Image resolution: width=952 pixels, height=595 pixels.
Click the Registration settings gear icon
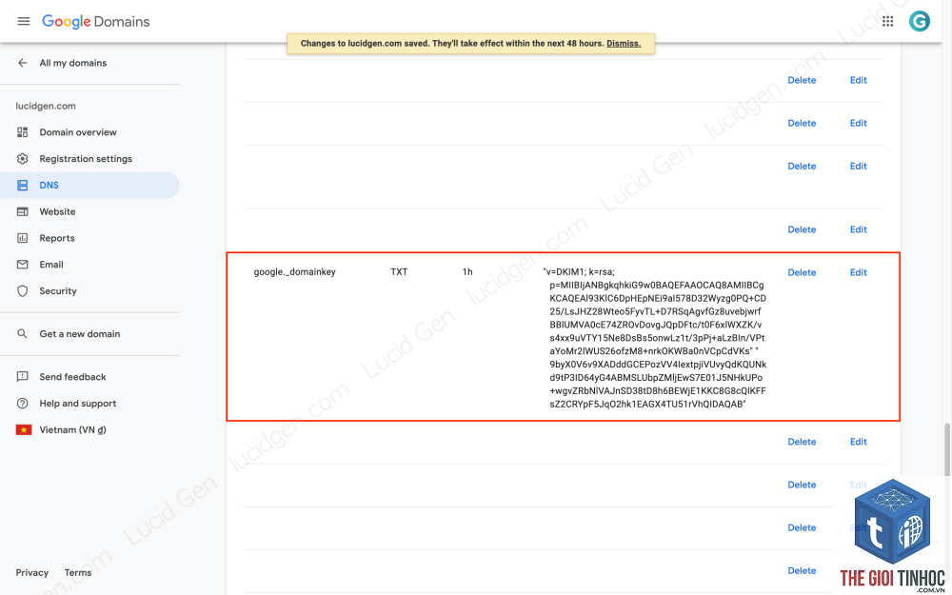[23, 158]
